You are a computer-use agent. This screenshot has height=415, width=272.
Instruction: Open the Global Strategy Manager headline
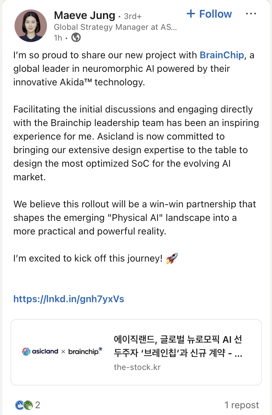[115, 27]
